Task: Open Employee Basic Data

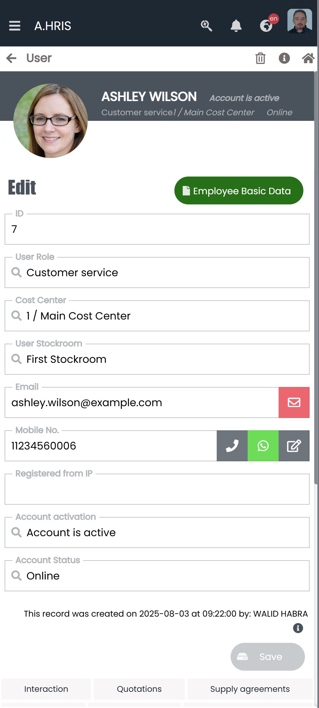Action: (x=239, y=191)
